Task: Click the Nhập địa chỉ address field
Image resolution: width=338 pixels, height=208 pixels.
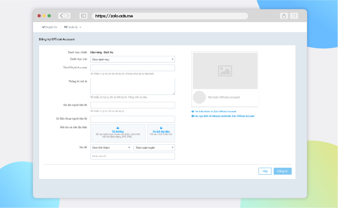Action: pos(133,156)
